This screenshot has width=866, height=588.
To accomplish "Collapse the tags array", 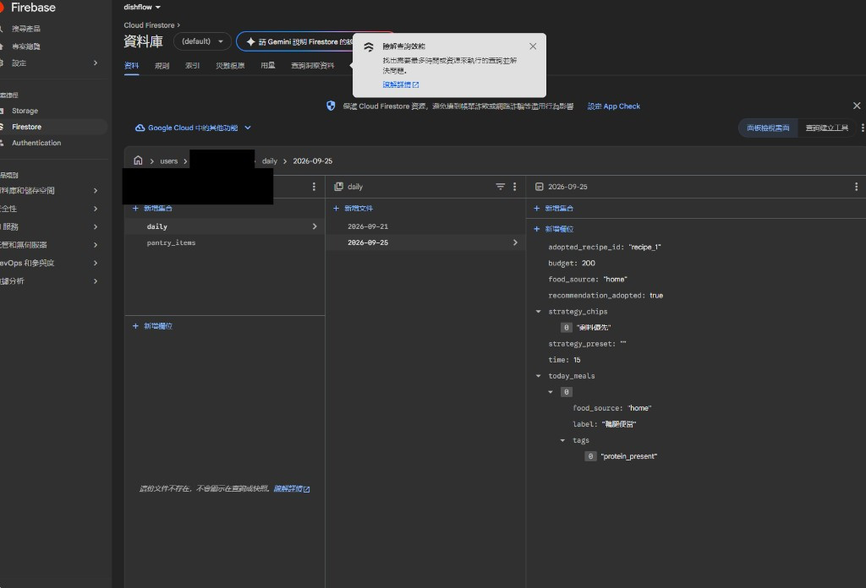I will click(562, 441).
